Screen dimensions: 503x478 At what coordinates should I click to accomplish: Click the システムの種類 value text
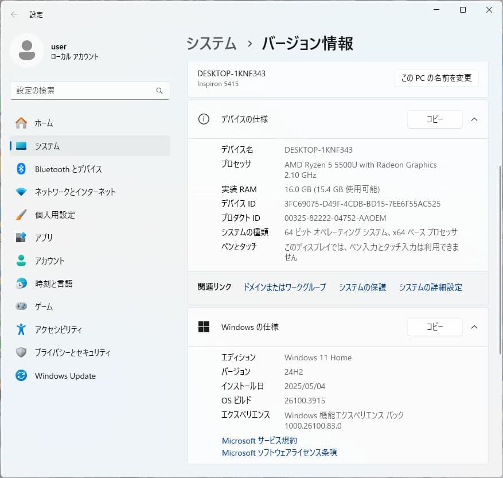point(371,232)
